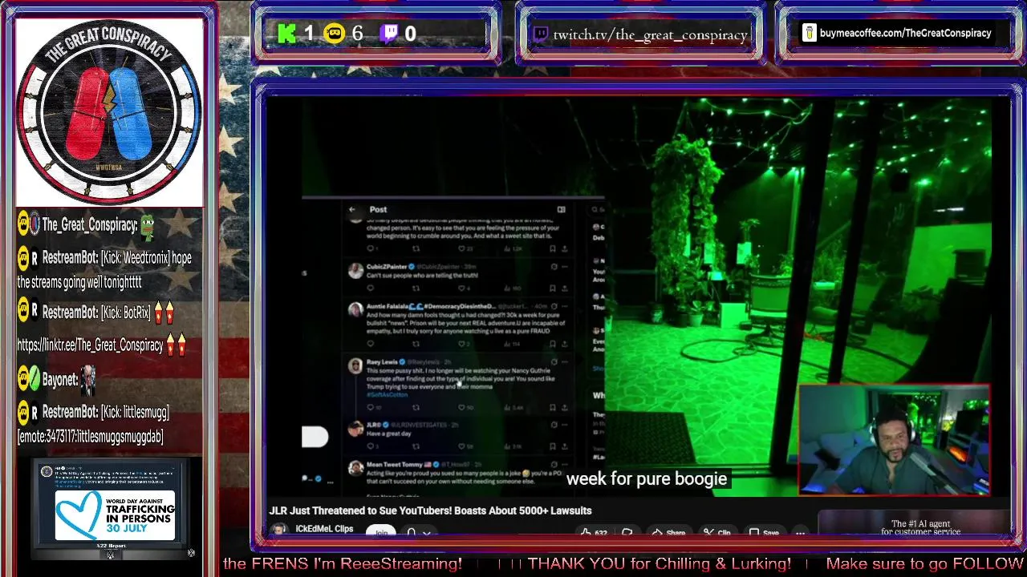Screen dimensions: 1027x577
Task: Click the green Kick logo icon
Action: point(286,34)
